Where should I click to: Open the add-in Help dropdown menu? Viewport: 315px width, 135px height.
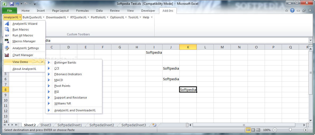(x=148, y=18)
